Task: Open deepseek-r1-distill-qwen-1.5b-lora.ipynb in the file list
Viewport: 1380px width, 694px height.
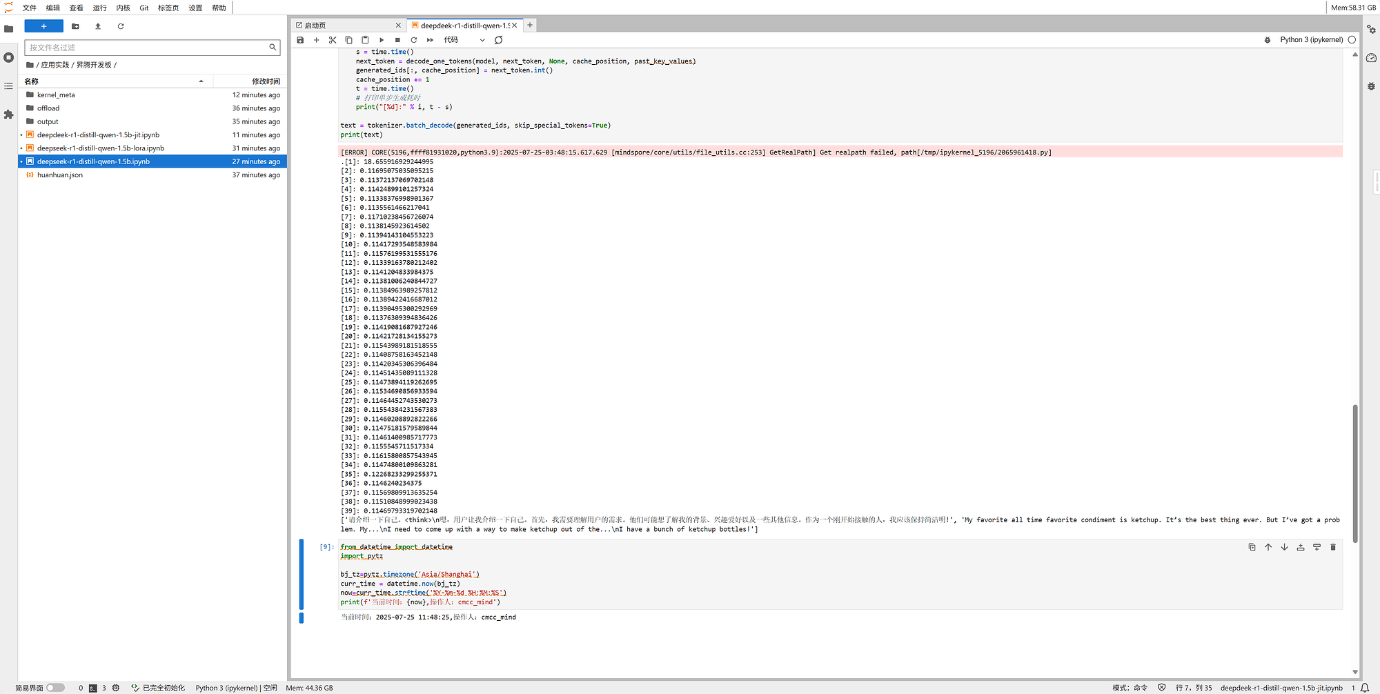Action: click(x=101, y=148)
